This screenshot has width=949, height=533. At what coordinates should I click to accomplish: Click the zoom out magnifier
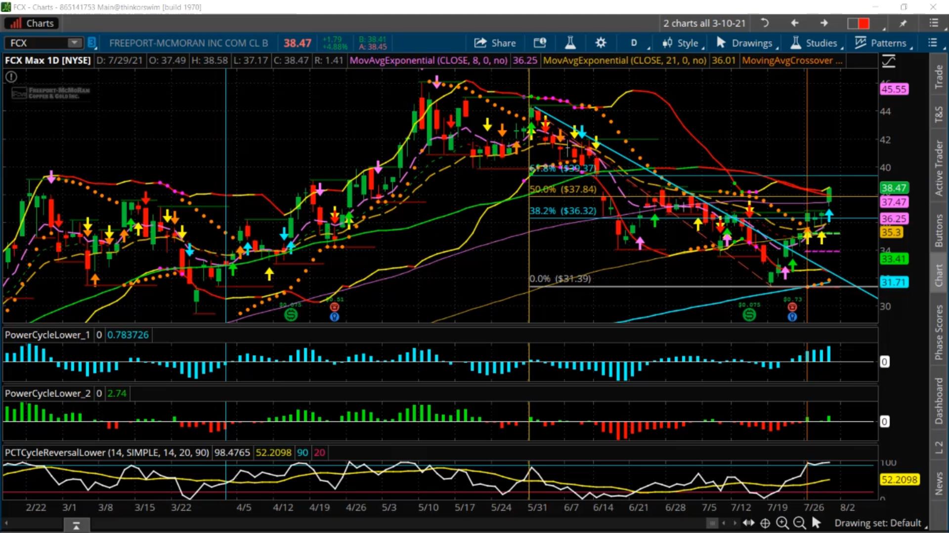[799, 523]
